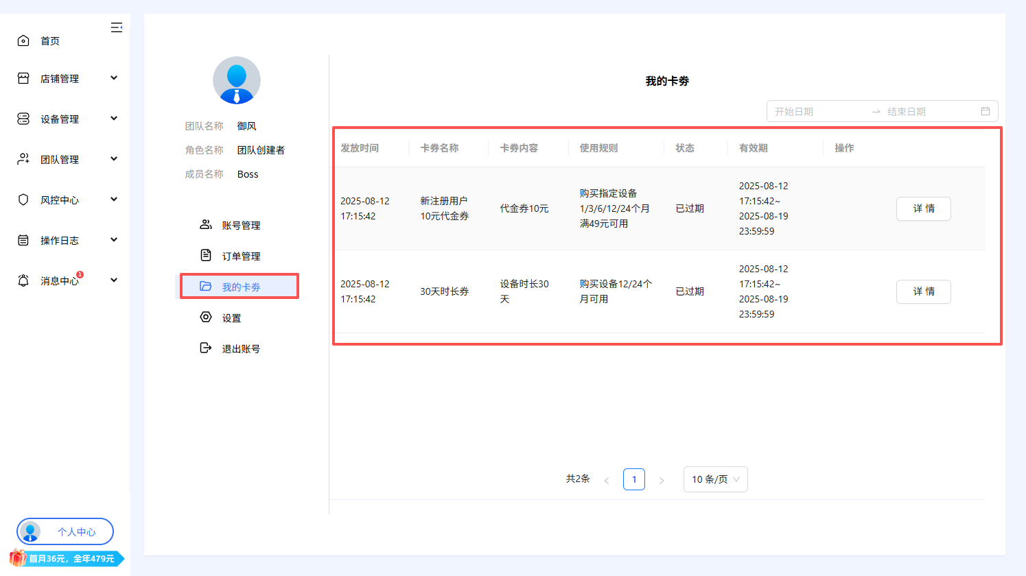This screenshot has width=1026, height=576.
Task: Open the 设备管理 device icon
Action: coord(23,118)
